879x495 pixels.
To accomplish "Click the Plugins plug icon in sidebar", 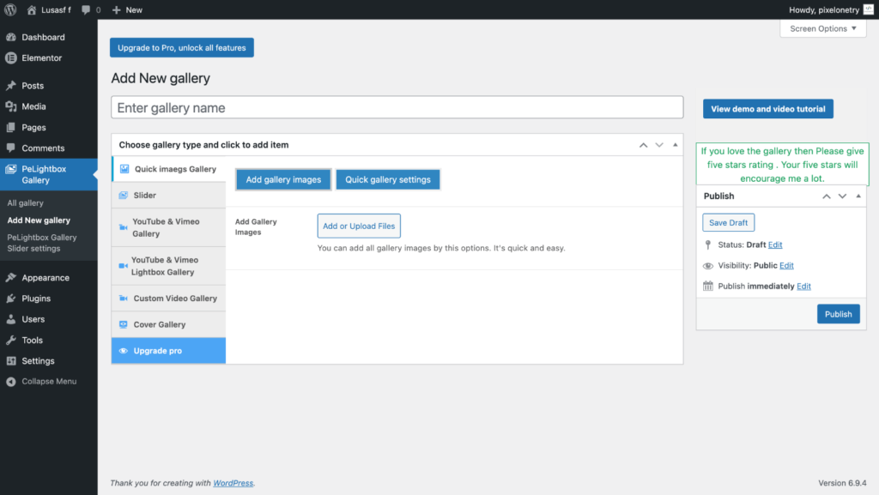I will click(10, 299).
